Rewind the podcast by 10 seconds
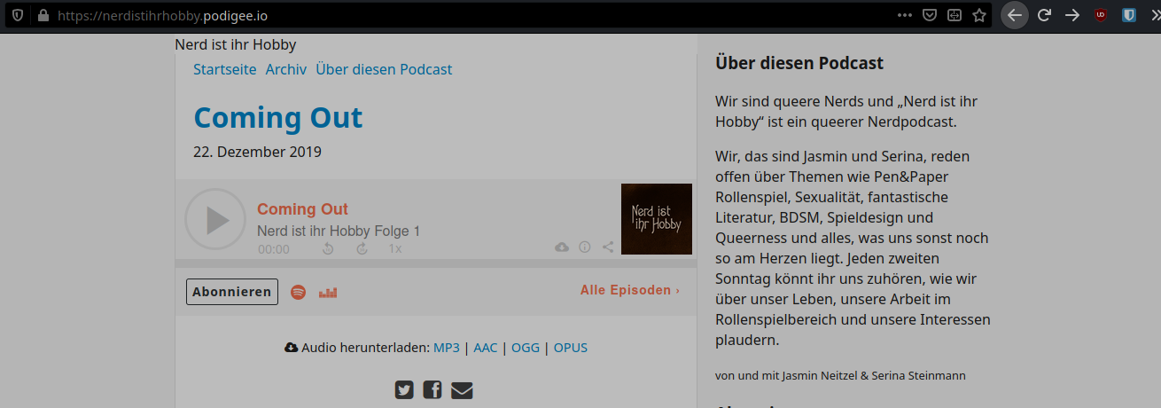Screen dimensions: 1161x408 328,248
